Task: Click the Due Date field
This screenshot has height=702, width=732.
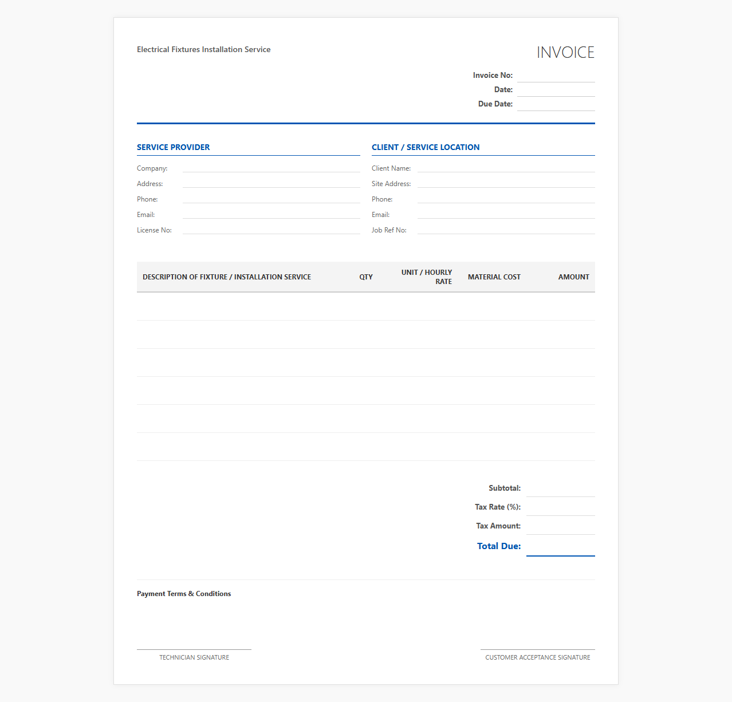Action: coord(556,104)
